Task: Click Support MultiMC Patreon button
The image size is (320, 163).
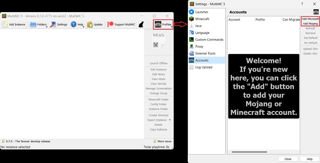Action: coord(122,25)
